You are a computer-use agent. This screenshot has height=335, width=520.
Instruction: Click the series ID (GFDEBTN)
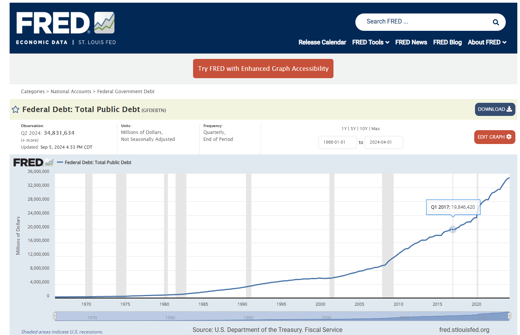pos(154,110)
